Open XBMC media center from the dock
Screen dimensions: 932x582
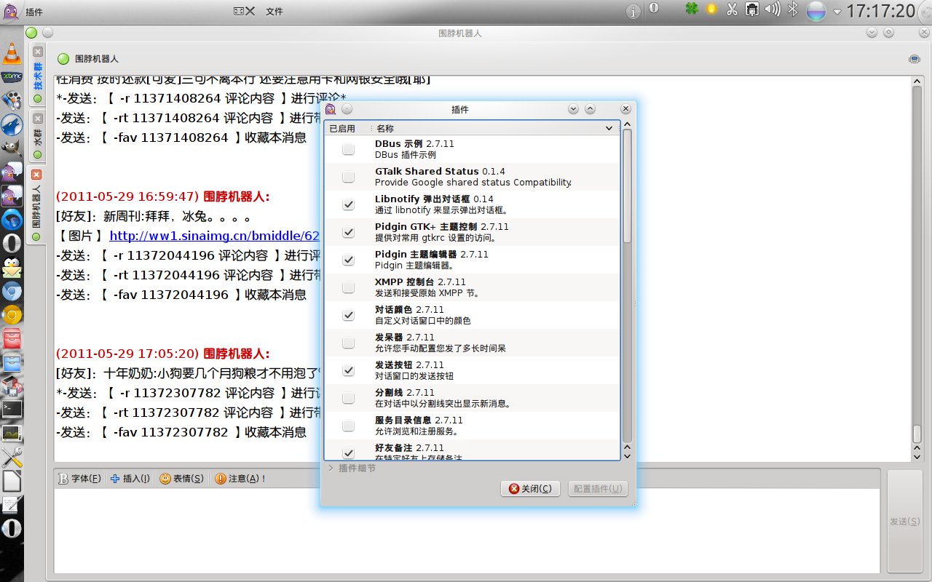tap(12, 76)
